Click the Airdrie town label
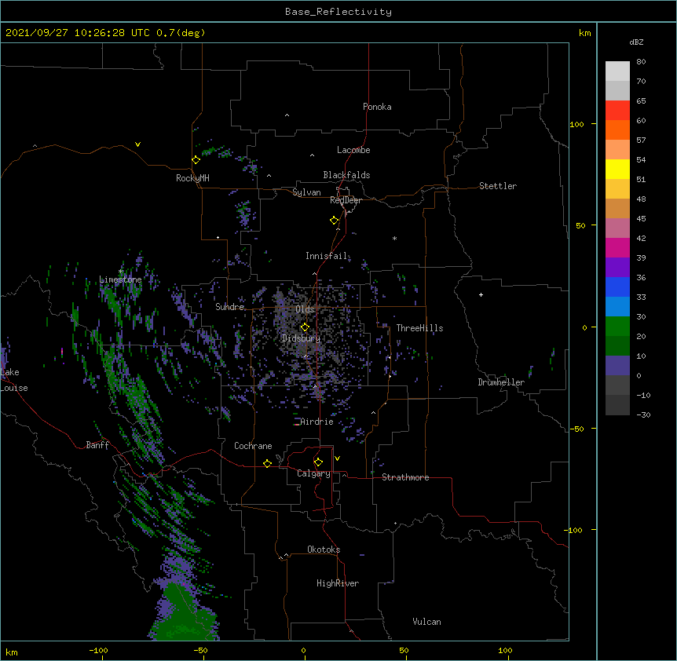Screen dimensions: 677x661 [x=317, y=422]
